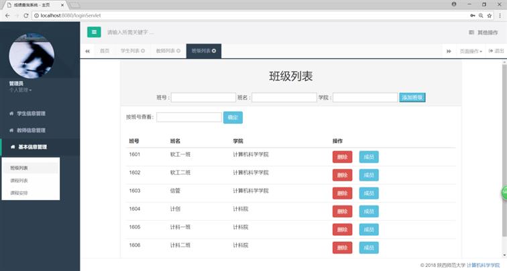Close the 学生列表 tab via its x icon
The height and width of the screenshot is (271, 507).
(x=143, y=51)
